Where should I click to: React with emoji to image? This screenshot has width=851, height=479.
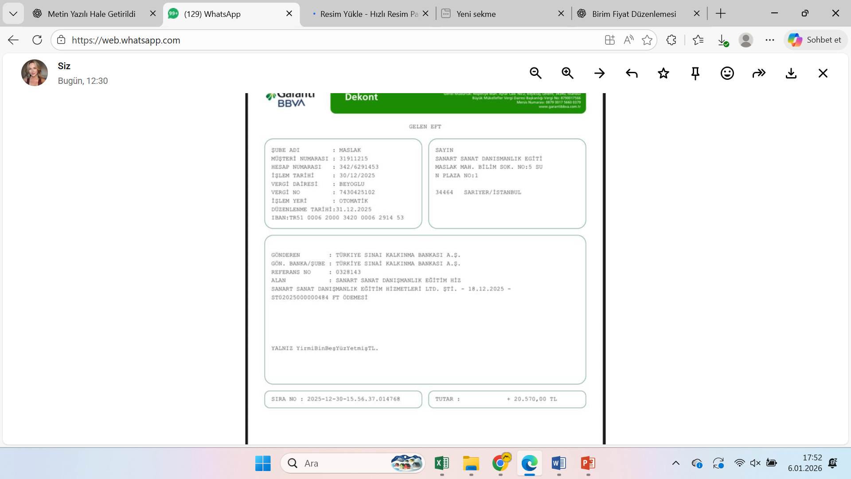[x=727, y=73]
